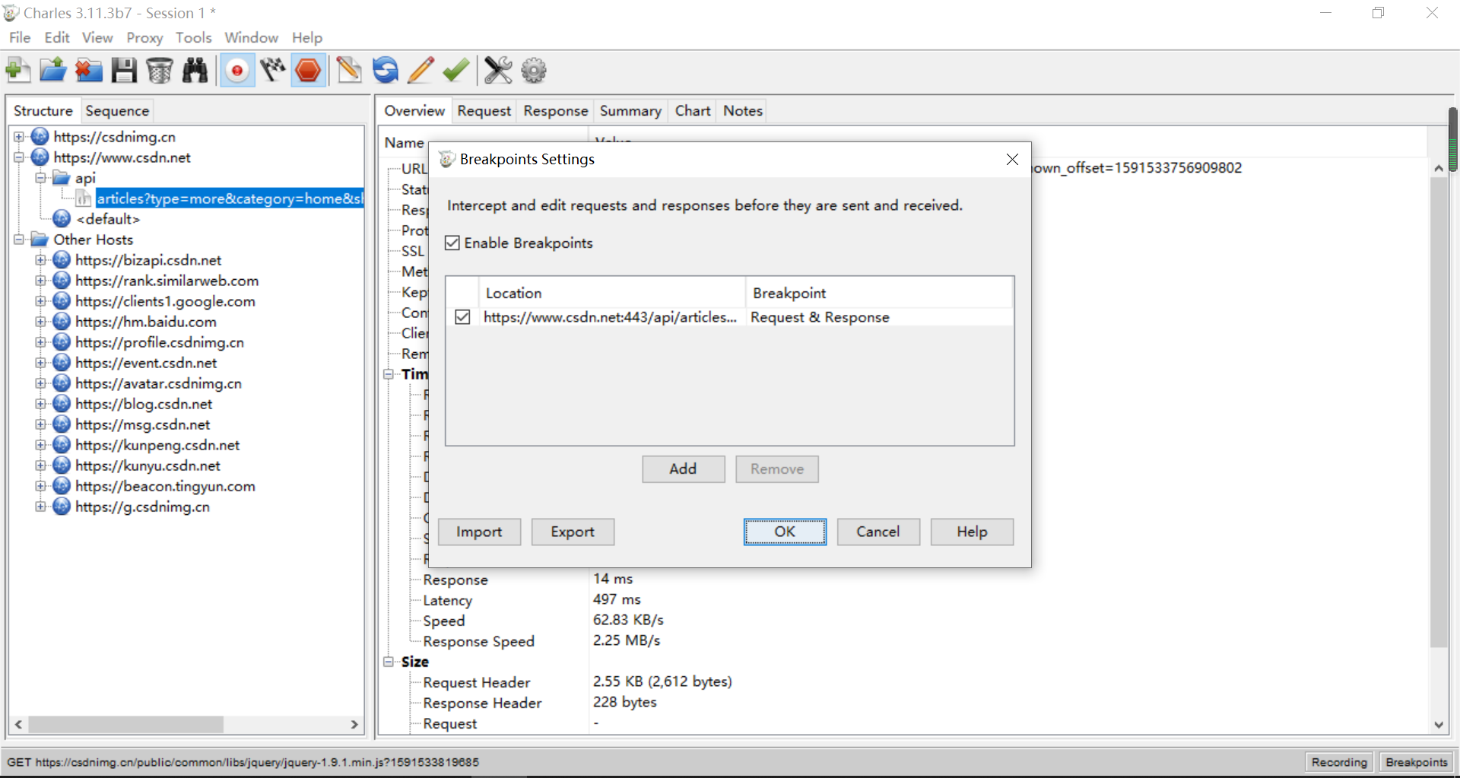Image resolution: width=1460 pixels, height=778 pixels.
Task: Select https://beacon.tingyun.com host
Action: click(165, 486)
